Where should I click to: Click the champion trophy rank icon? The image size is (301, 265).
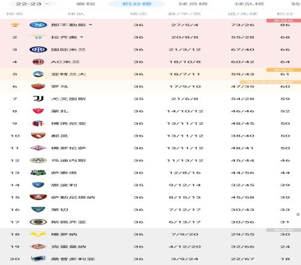(15, 25)
